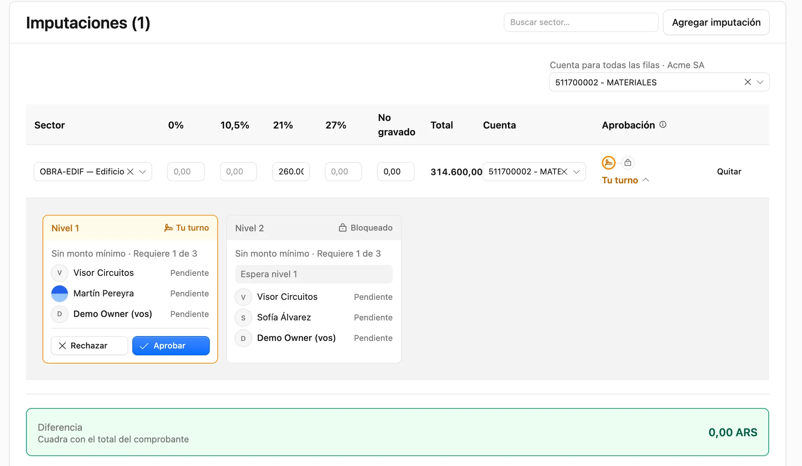Click the lock status icon in the row
Image resolution: width=802 pixels, height=466 pixels.
point(628,163)
